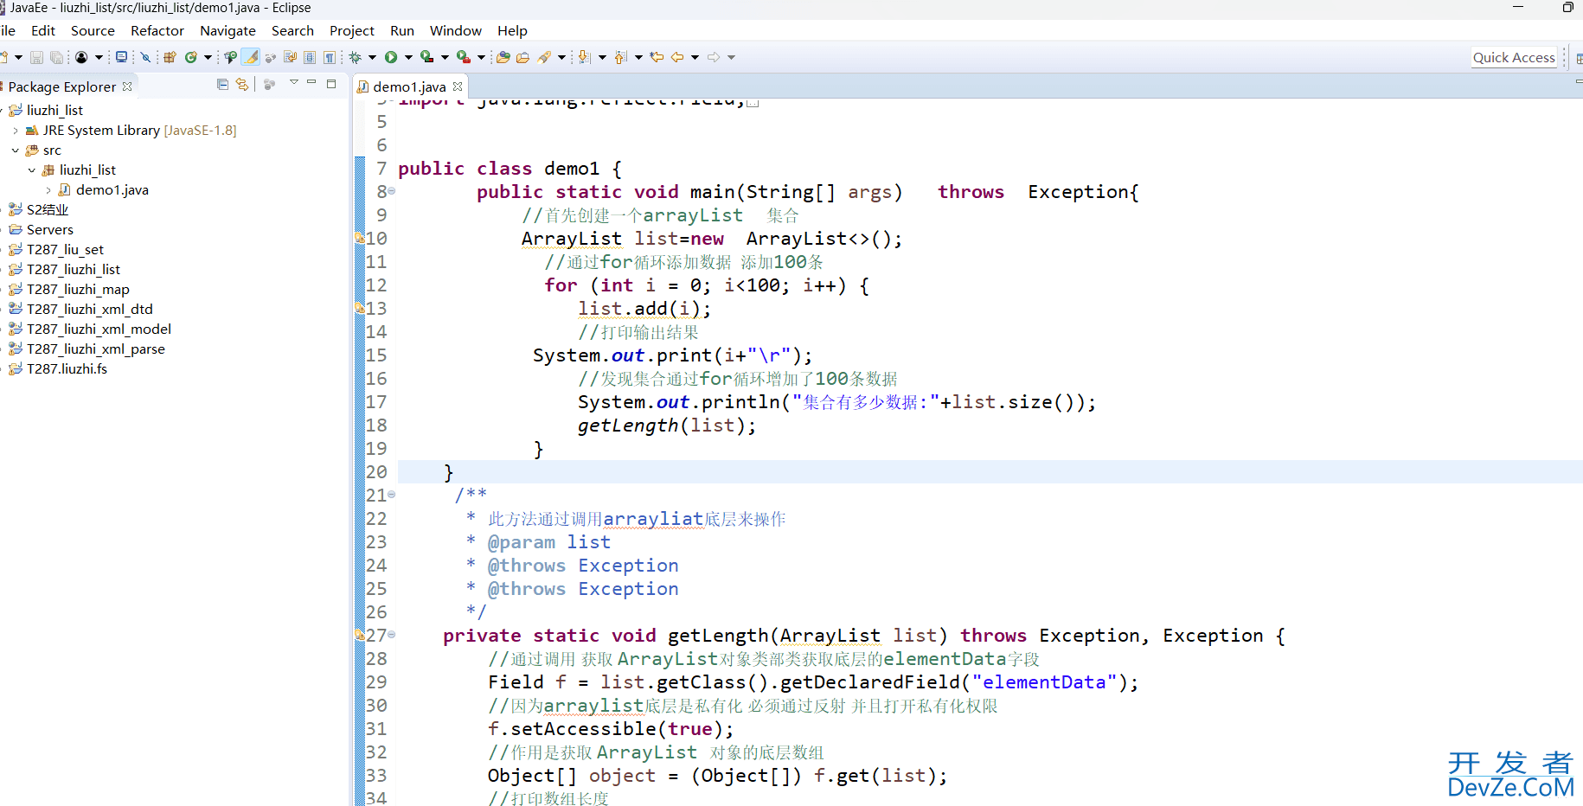This screenshot has width=1583, height=806.
Task: Expand the demo1.java tree node
Action: click(48, 190)
